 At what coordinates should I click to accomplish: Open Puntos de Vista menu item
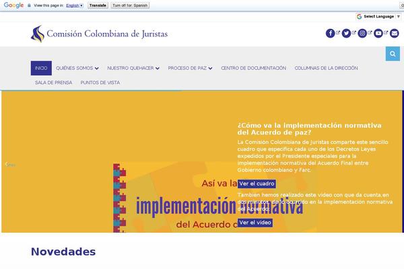click(x=100, y=83)
